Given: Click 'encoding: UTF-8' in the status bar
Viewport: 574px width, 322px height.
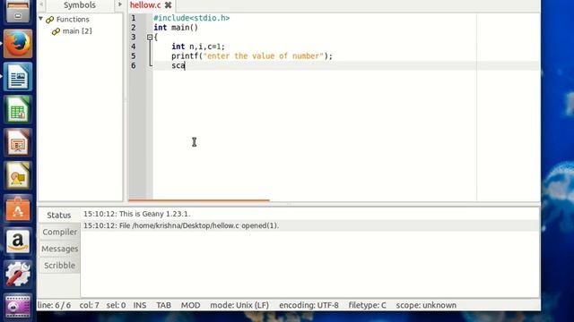Looking at the screenshot, I should click(x=309, y=305).
